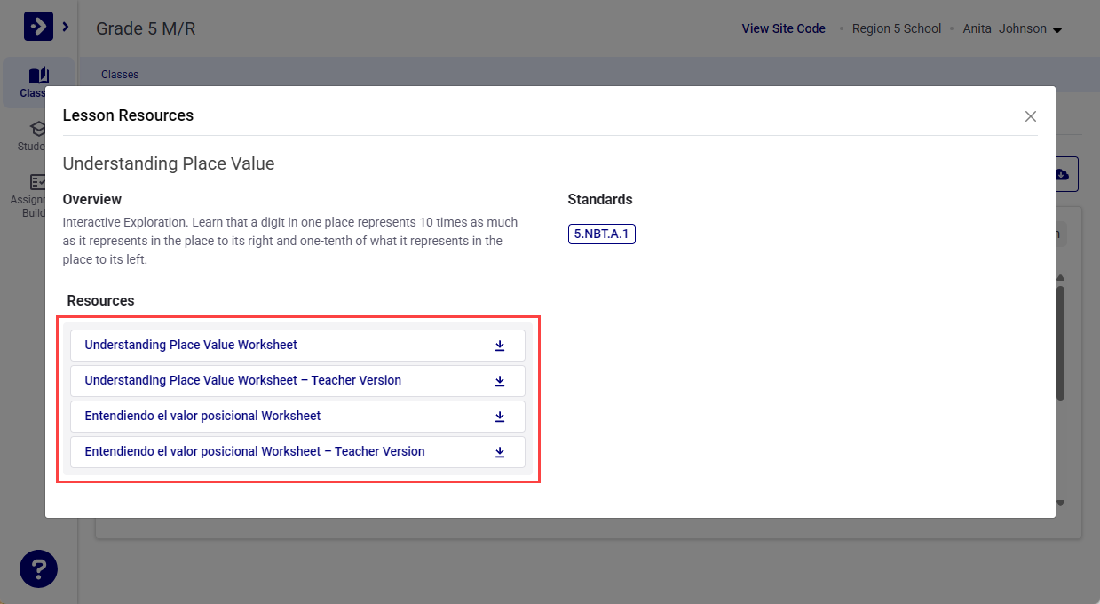Viewport: 1100px width, 604px height.
Task: Click the vertical scrollbar thumb on the right
Action: click(x=1060, y=342)
